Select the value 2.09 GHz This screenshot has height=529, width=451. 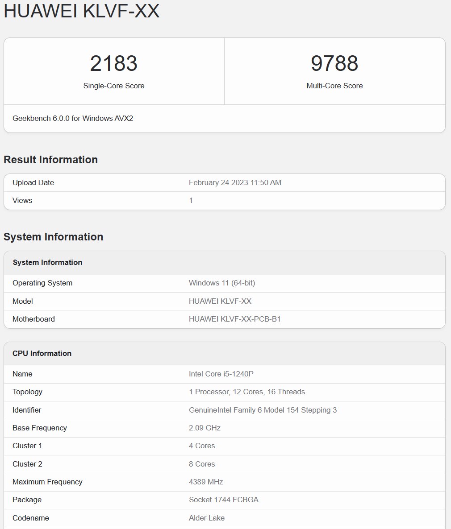205,428
